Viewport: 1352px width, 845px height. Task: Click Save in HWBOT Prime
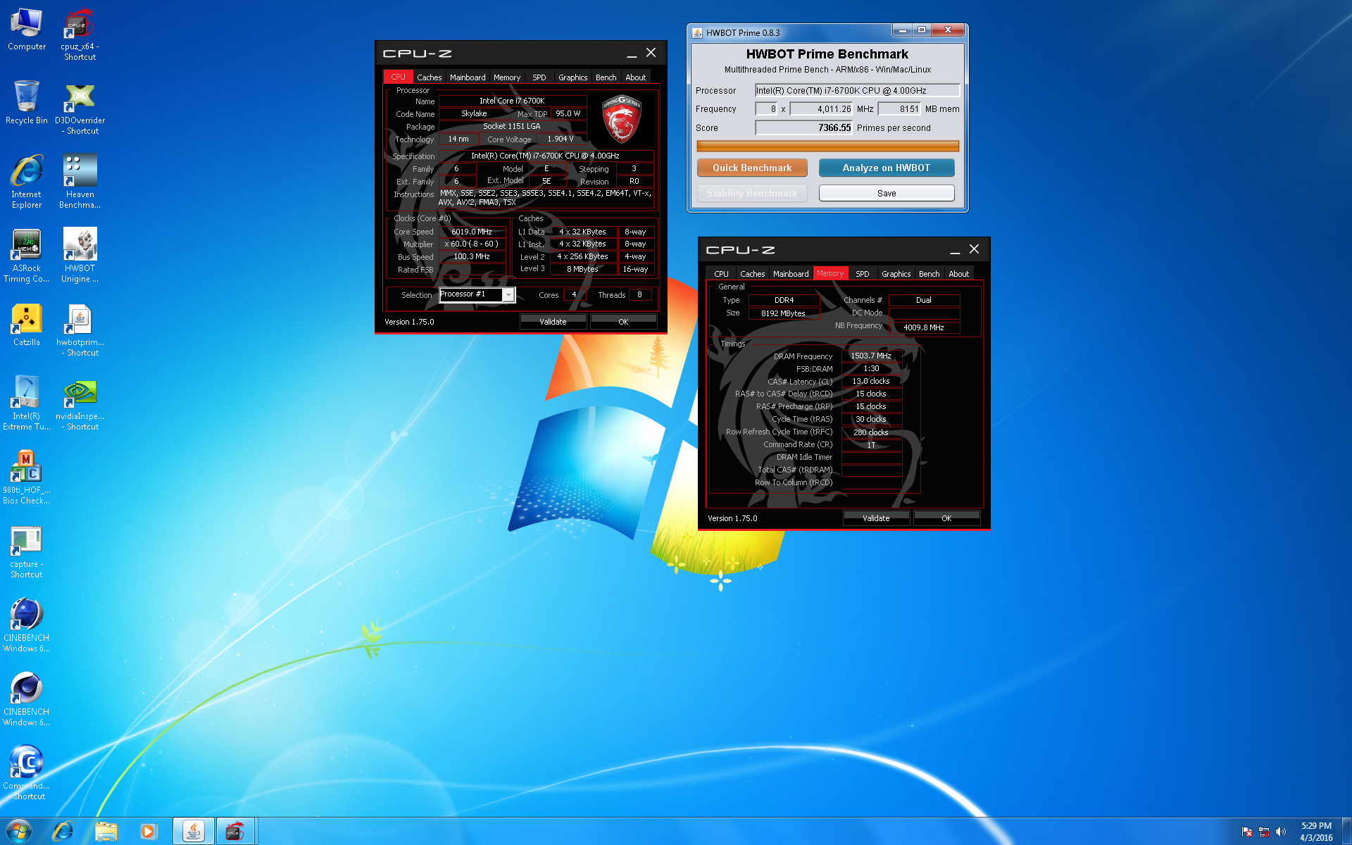click(x=887, y=193)
